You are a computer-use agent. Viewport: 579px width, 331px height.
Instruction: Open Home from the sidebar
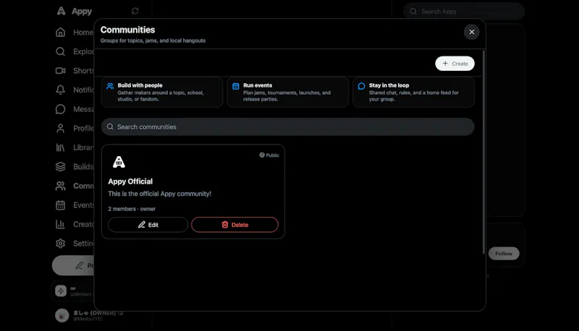coord(74,33)
